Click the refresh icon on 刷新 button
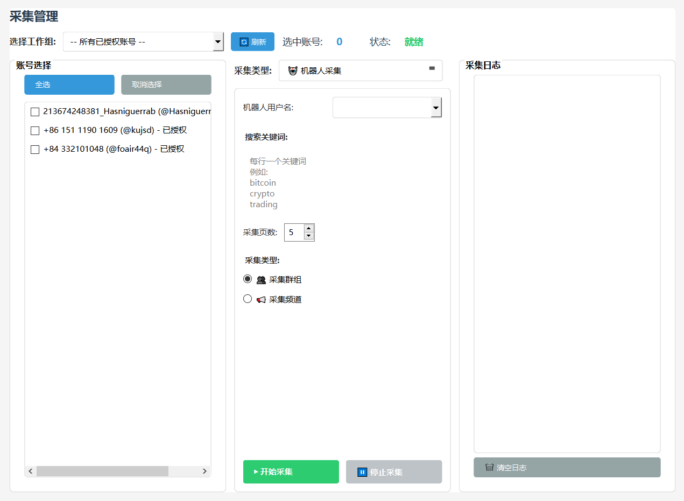 (x=244, y=42)
